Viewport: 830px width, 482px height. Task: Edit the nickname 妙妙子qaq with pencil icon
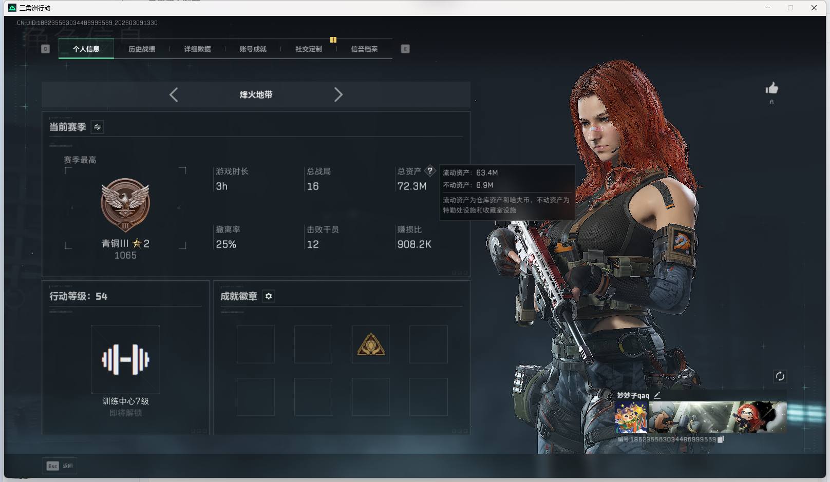pyautogui.click(x=657, y=395)
